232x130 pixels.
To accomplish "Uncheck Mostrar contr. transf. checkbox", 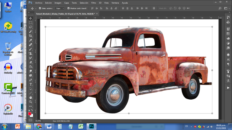I will pos(68,8).
